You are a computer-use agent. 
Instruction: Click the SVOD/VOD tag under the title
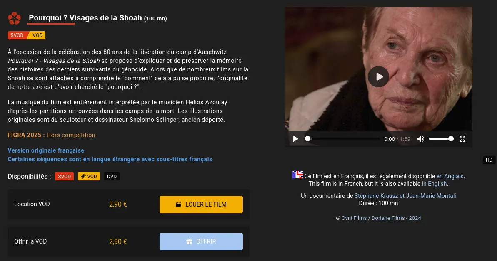click(27, 35)
